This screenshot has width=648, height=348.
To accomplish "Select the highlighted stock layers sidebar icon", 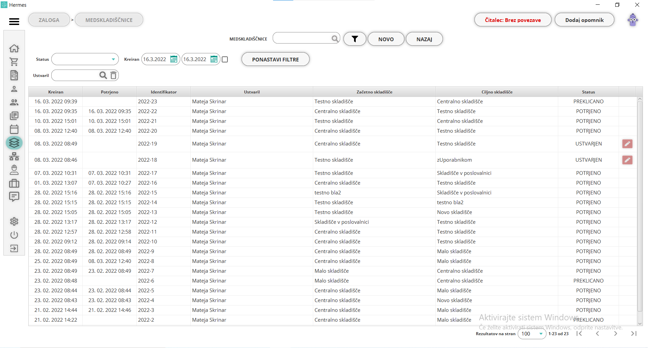I will point(14,143).
